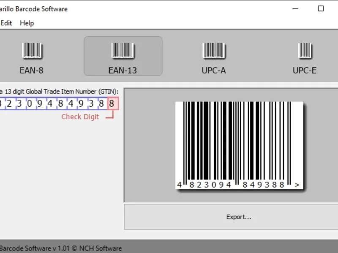Maximize the Barcode Software window
This screenshot has height=253, width=338.
point(321,9)
